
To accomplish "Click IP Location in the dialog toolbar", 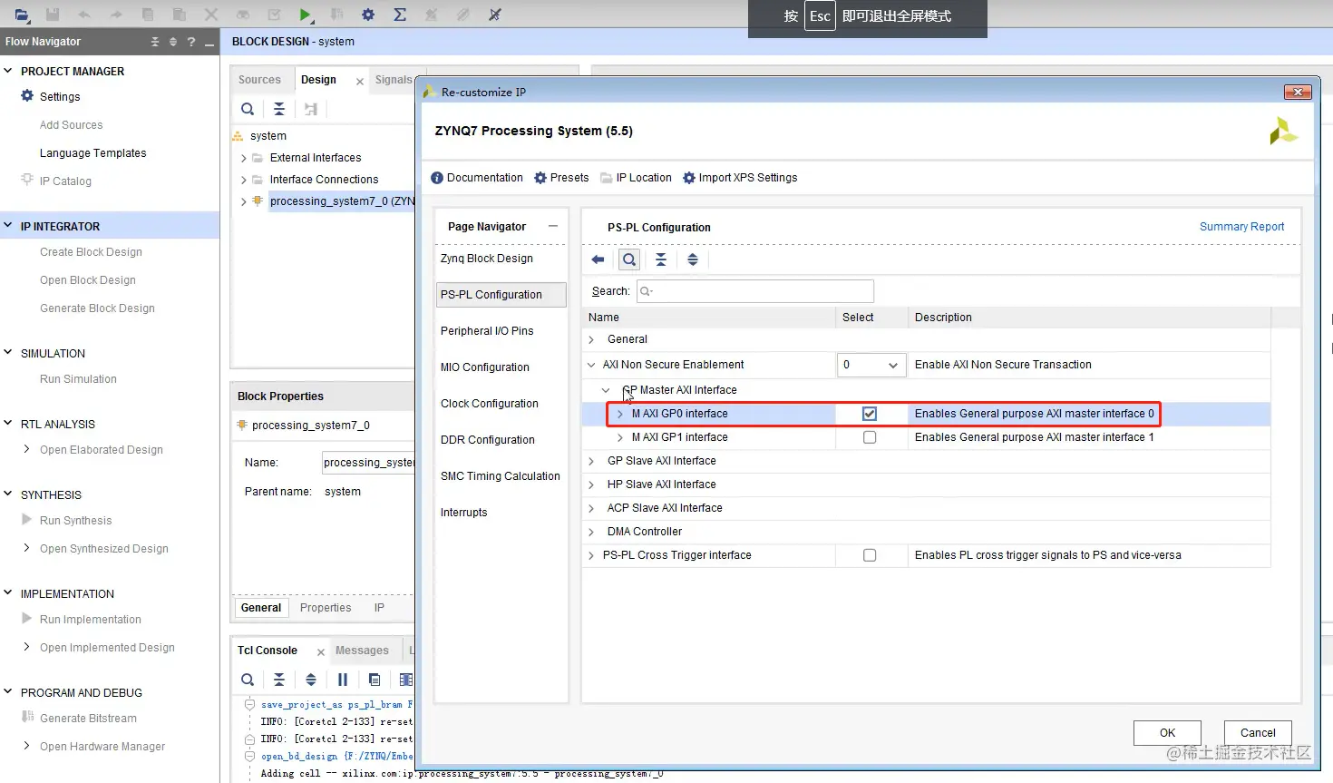I will click(x=636, y=178).
